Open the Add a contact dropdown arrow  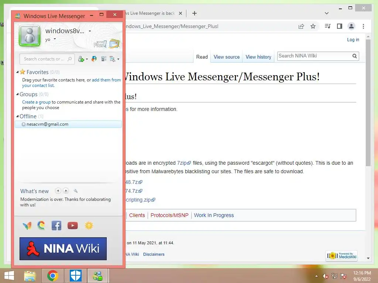(87, 59)
